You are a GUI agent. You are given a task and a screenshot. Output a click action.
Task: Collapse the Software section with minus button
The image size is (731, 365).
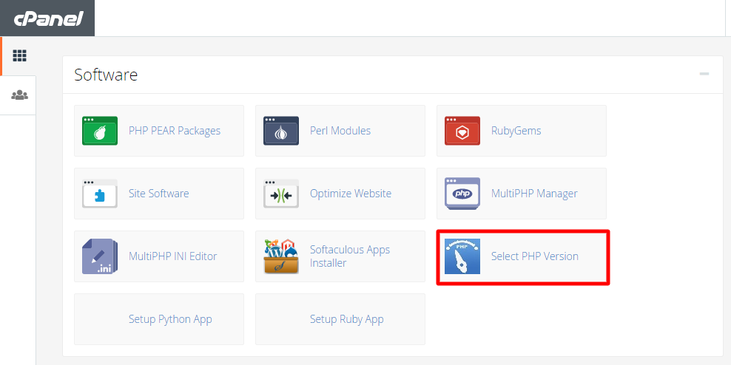point(704,74)
